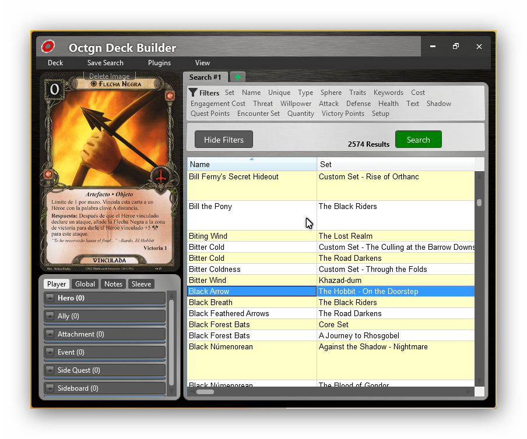Add a Set filter
527x439 pixels.
pyautogui.click(x=230, y=93)
